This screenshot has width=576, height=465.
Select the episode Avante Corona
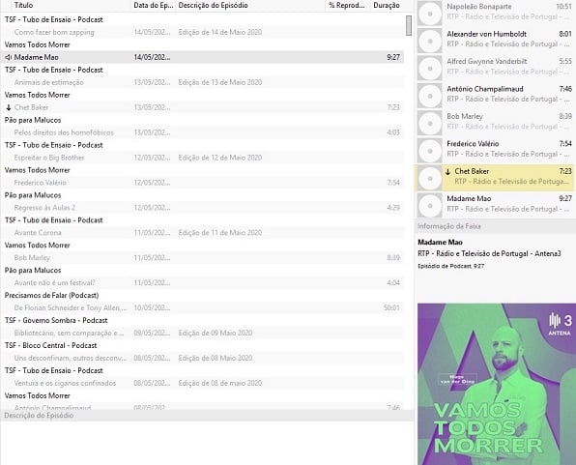[x=202, y=233]
